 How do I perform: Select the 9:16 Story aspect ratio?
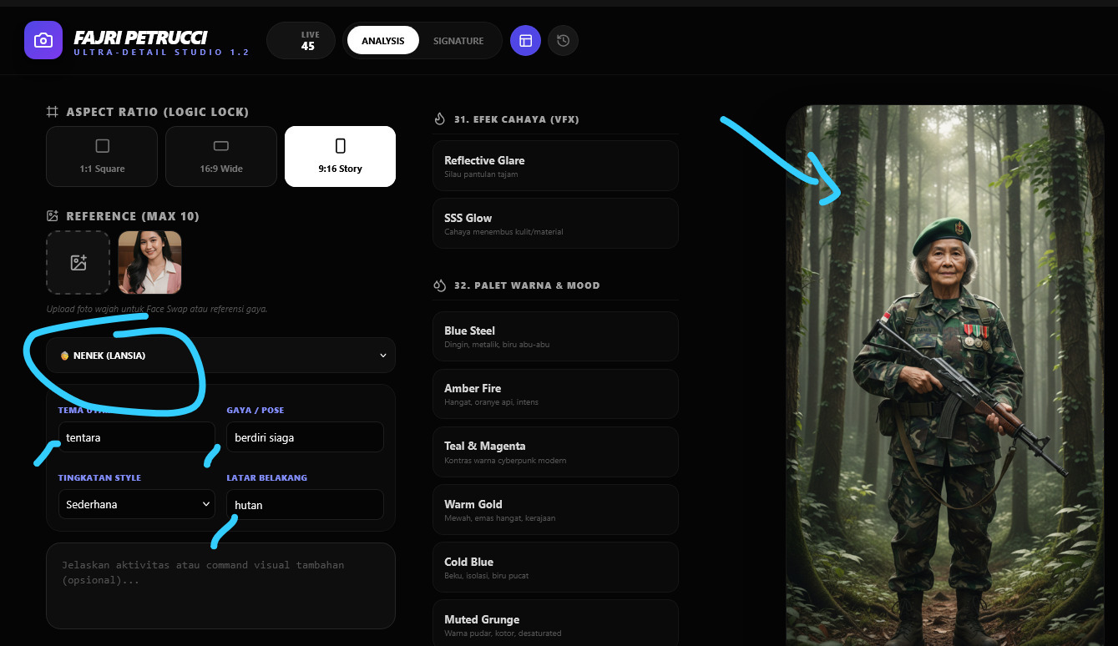coord(340,156)
